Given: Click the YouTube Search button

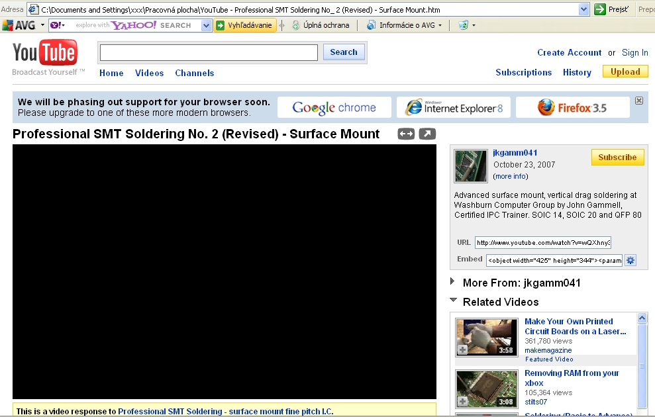Looking at the screenshot, I should [x=344, y=52].
